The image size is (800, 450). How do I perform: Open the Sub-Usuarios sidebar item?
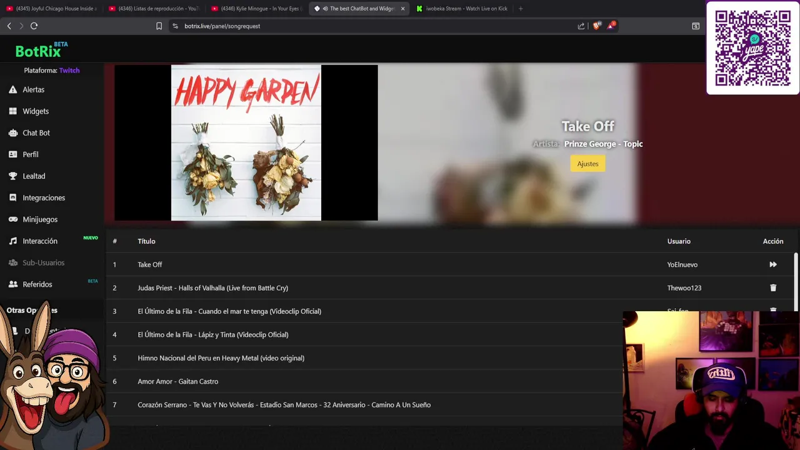pyautogui.click(x=36, y=262)
